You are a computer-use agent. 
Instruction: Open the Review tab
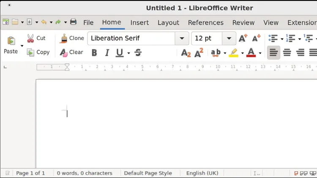(243, 22)
